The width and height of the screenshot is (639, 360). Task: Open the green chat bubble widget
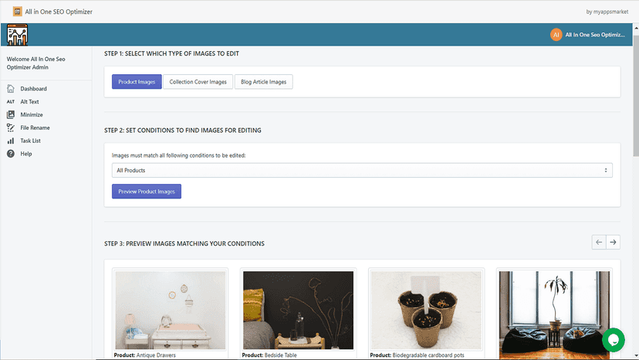(614, 340)
